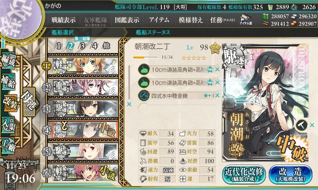Open the 戦績表示 record display menu
This screenshot has height=190, width=318.
pyautogui.click(x=64, y=20)
